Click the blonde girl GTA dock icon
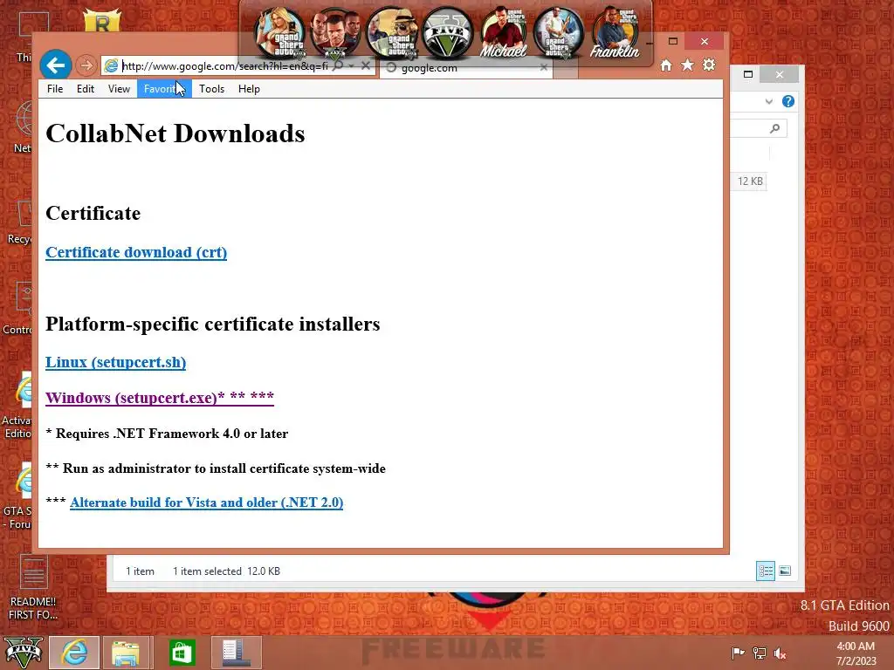 pyautogui.click(x=280, y=32)
